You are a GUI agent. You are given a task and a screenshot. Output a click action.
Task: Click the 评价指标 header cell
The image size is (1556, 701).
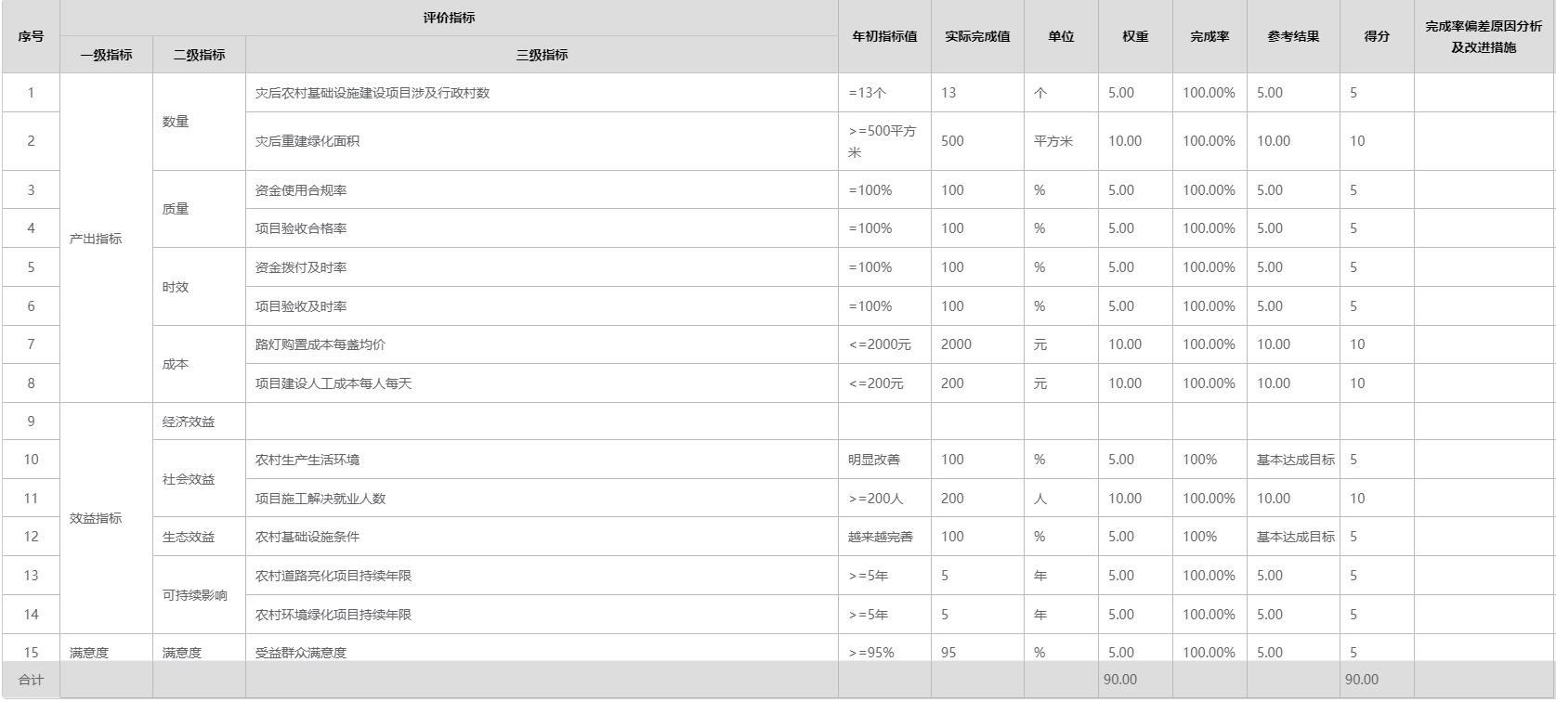tap(449, 18)
